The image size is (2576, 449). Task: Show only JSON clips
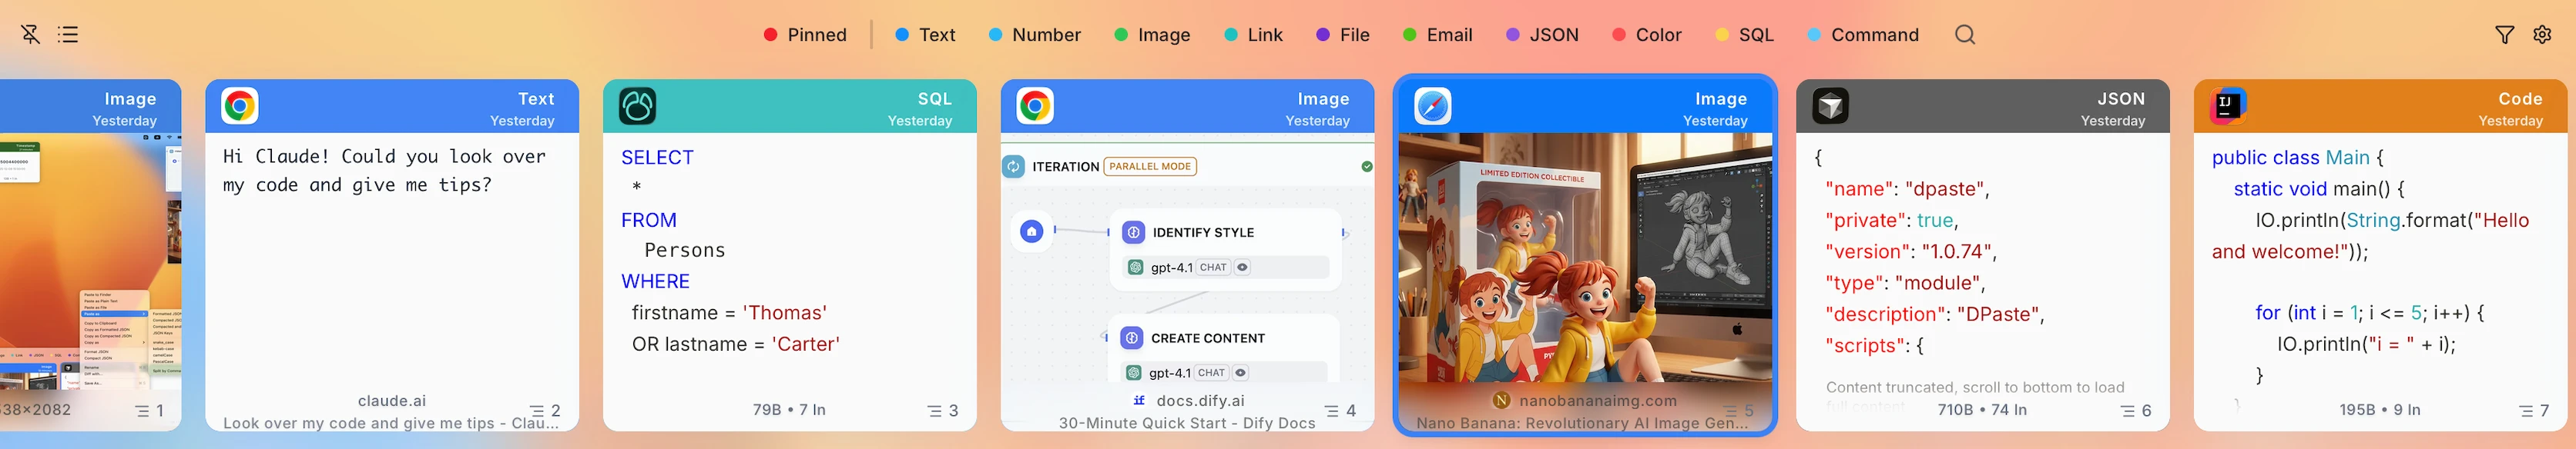(x=1542, y=35)
